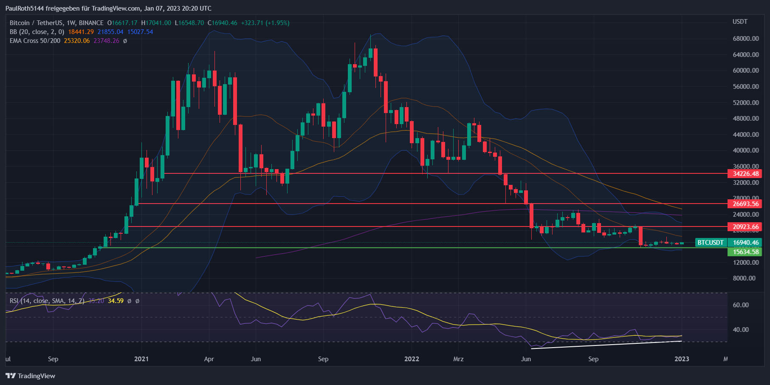Click the current price label 16940.46
The image size is (770, 385).
745,243
